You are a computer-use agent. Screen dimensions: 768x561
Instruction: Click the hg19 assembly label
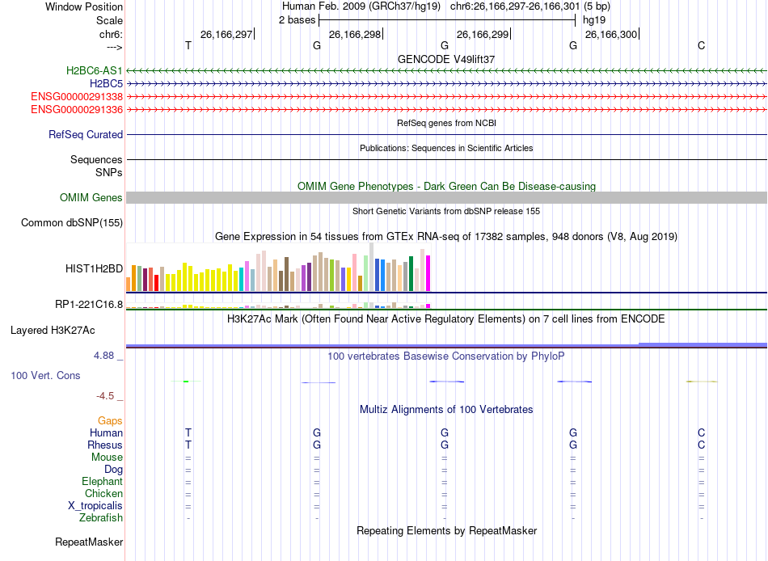point(594,20)
